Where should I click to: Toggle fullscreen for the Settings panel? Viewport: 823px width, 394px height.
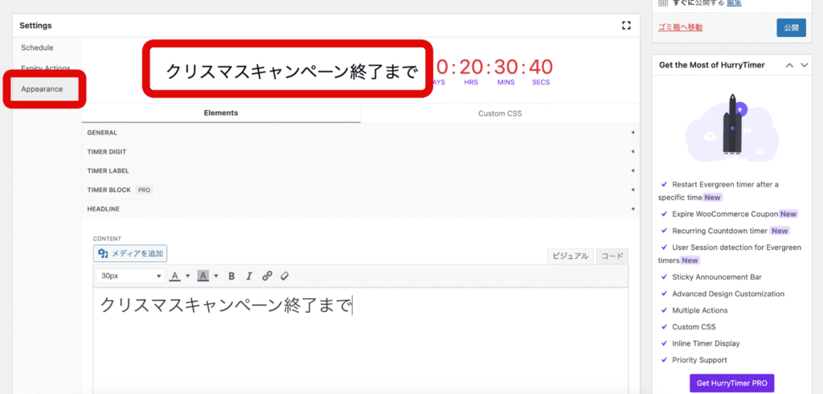click(x=625, y=25)
